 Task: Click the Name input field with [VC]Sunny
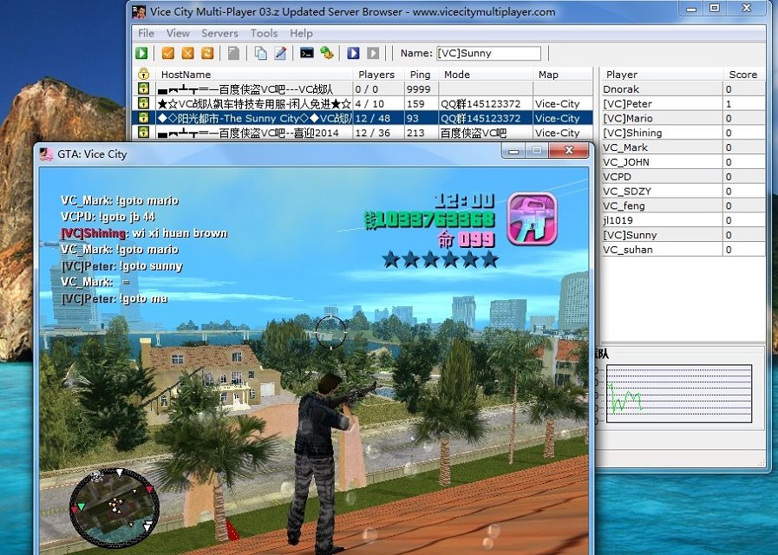[488, 53]
